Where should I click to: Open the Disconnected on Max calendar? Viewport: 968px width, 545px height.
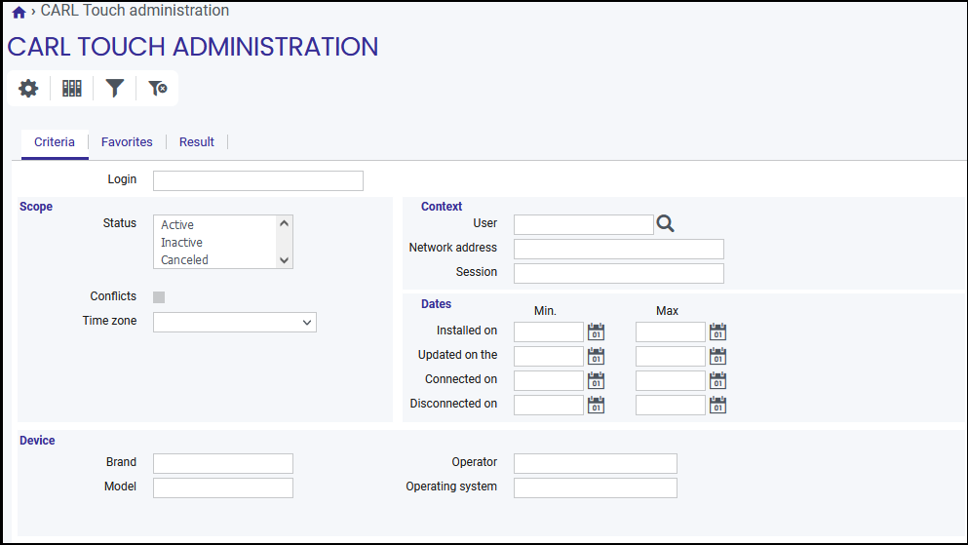click(717, 405)
